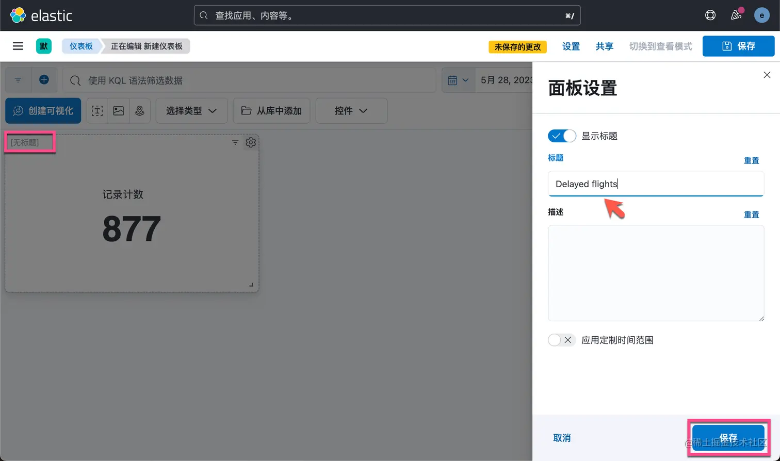Click the 未保存的更改 badge
The image size is (780, 461).
coord(517,47)
